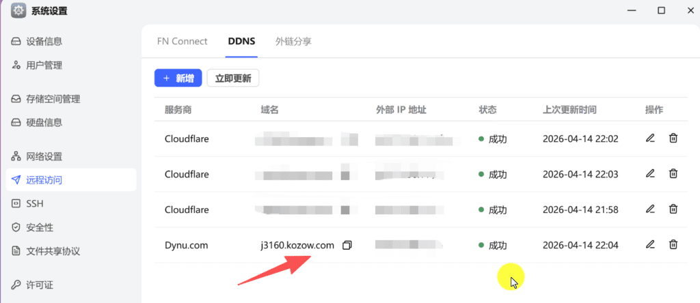
Task: Edit the Cloudflare entry updated 21:58
Action: tap(650, 209)
